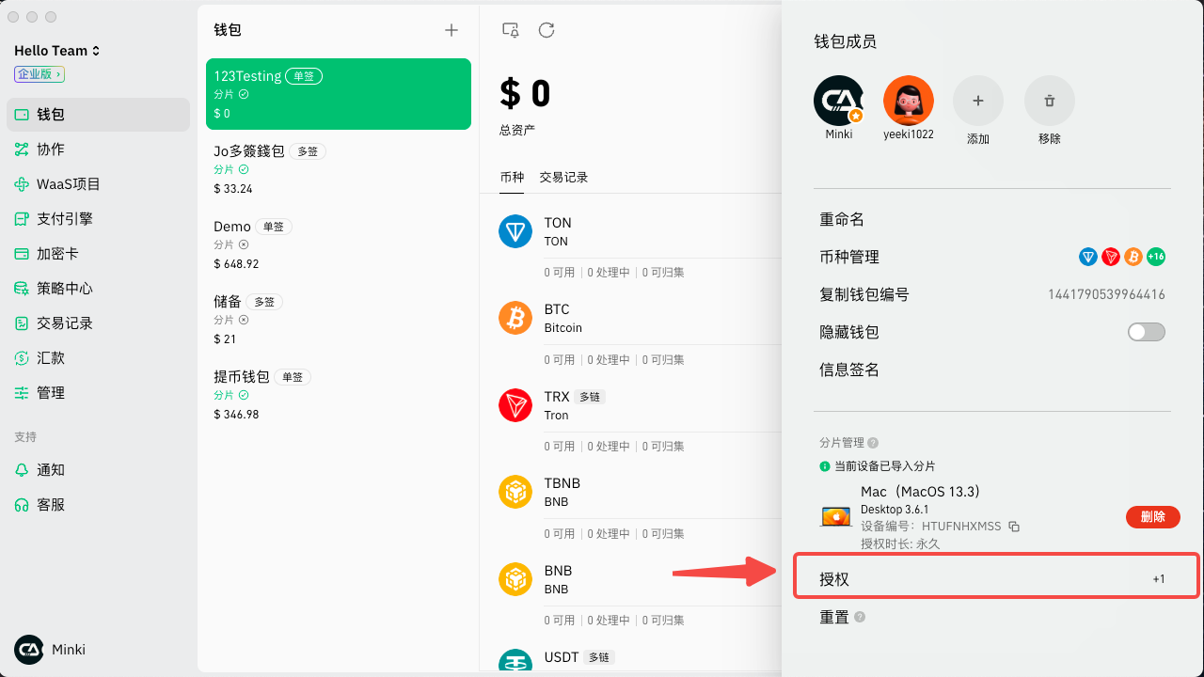
Task: Click the 添加 member plus icon
Action: point(978,101)
